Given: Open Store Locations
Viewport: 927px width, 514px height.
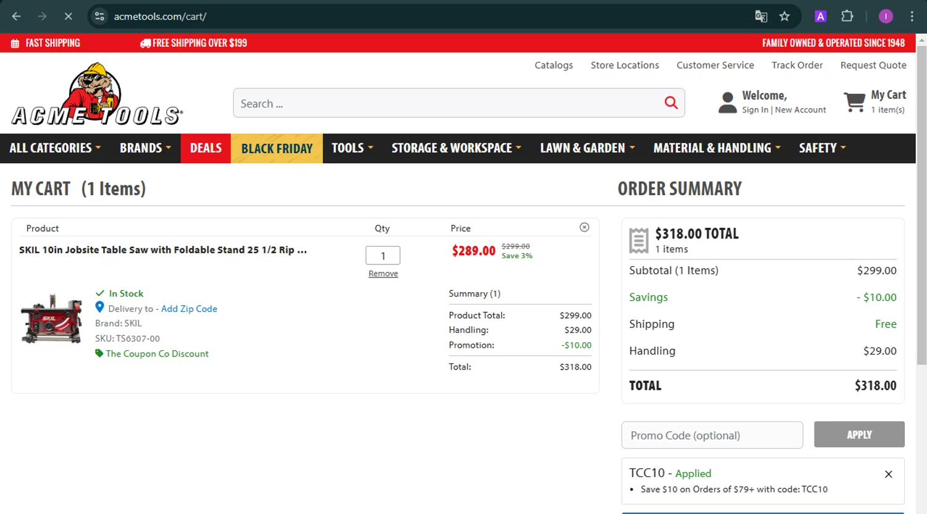Looking at the screenshot, I should [625, 65].
